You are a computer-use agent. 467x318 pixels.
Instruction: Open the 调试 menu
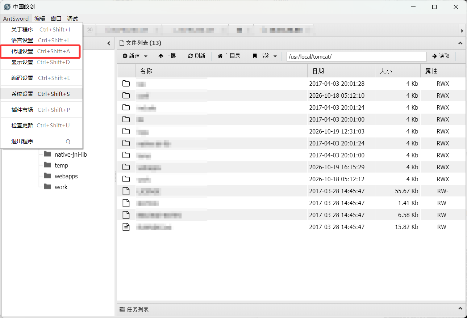(72, 19)
